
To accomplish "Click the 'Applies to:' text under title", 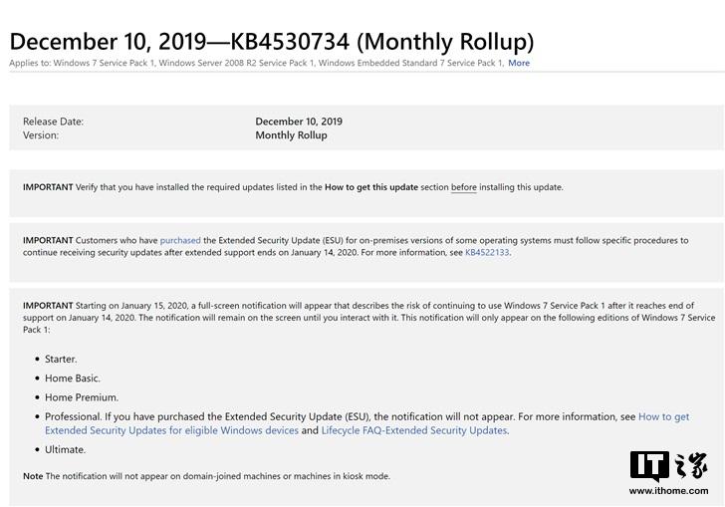I will coord(28,63).
